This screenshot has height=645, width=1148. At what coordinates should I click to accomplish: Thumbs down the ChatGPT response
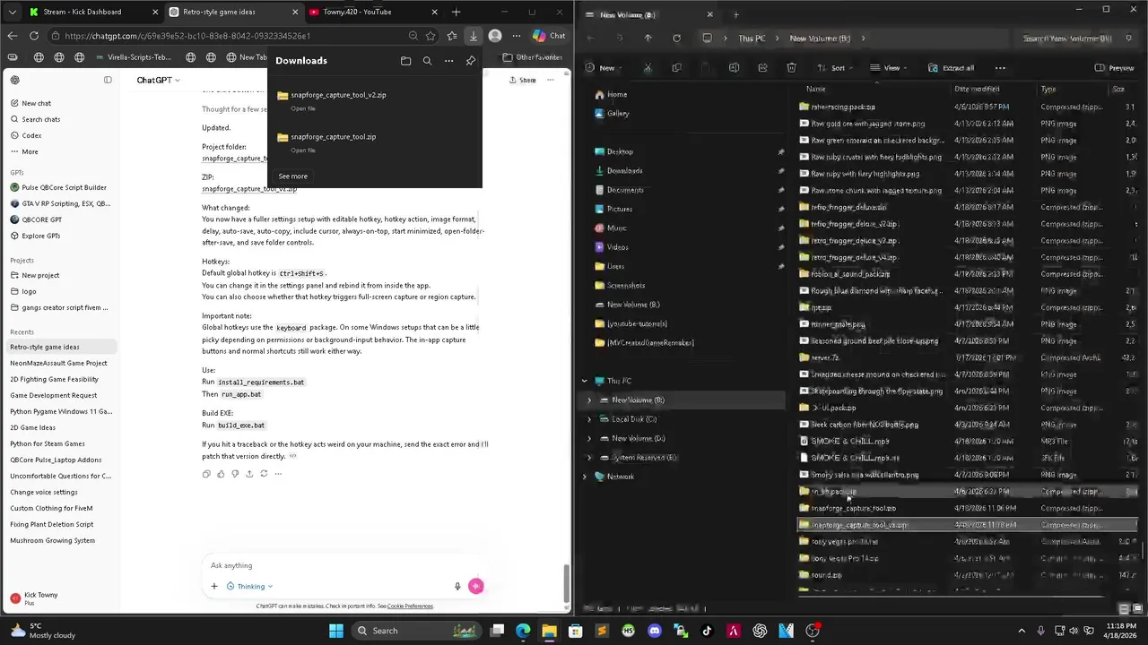pyautogui.click(x=235, y=474)
